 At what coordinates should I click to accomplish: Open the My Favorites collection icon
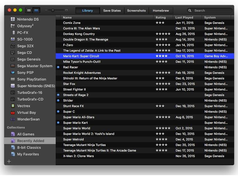[x=13, y=154]
